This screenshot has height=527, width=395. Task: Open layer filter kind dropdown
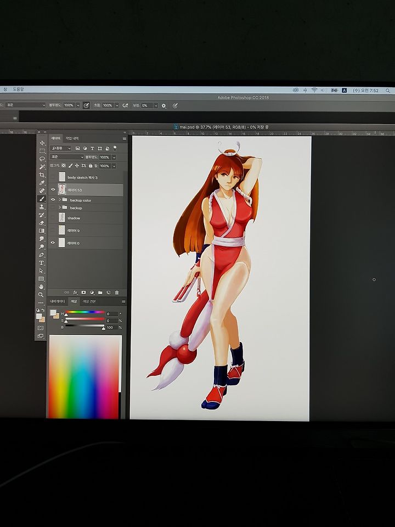pyautogui.click(x=61, y=148)
